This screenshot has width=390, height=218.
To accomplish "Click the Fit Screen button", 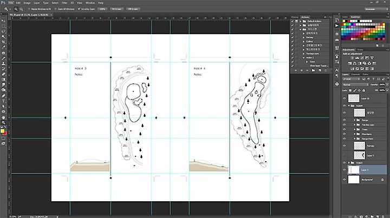I will tap(116, 9).
